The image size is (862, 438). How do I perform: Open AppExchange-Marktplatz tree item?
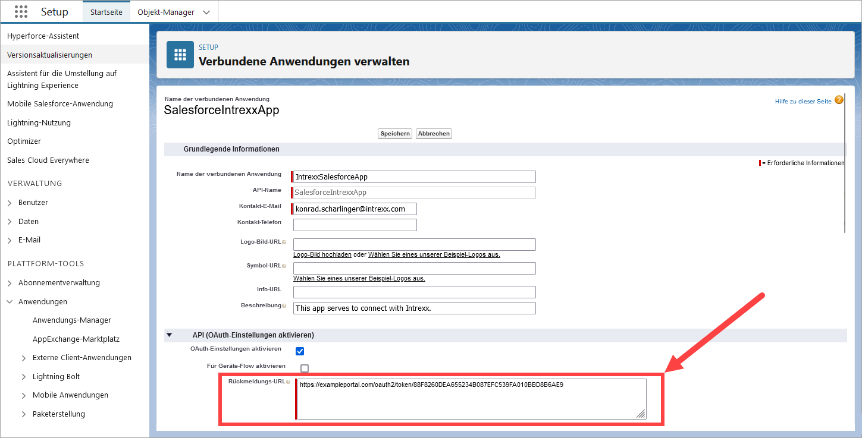point(76,339)
